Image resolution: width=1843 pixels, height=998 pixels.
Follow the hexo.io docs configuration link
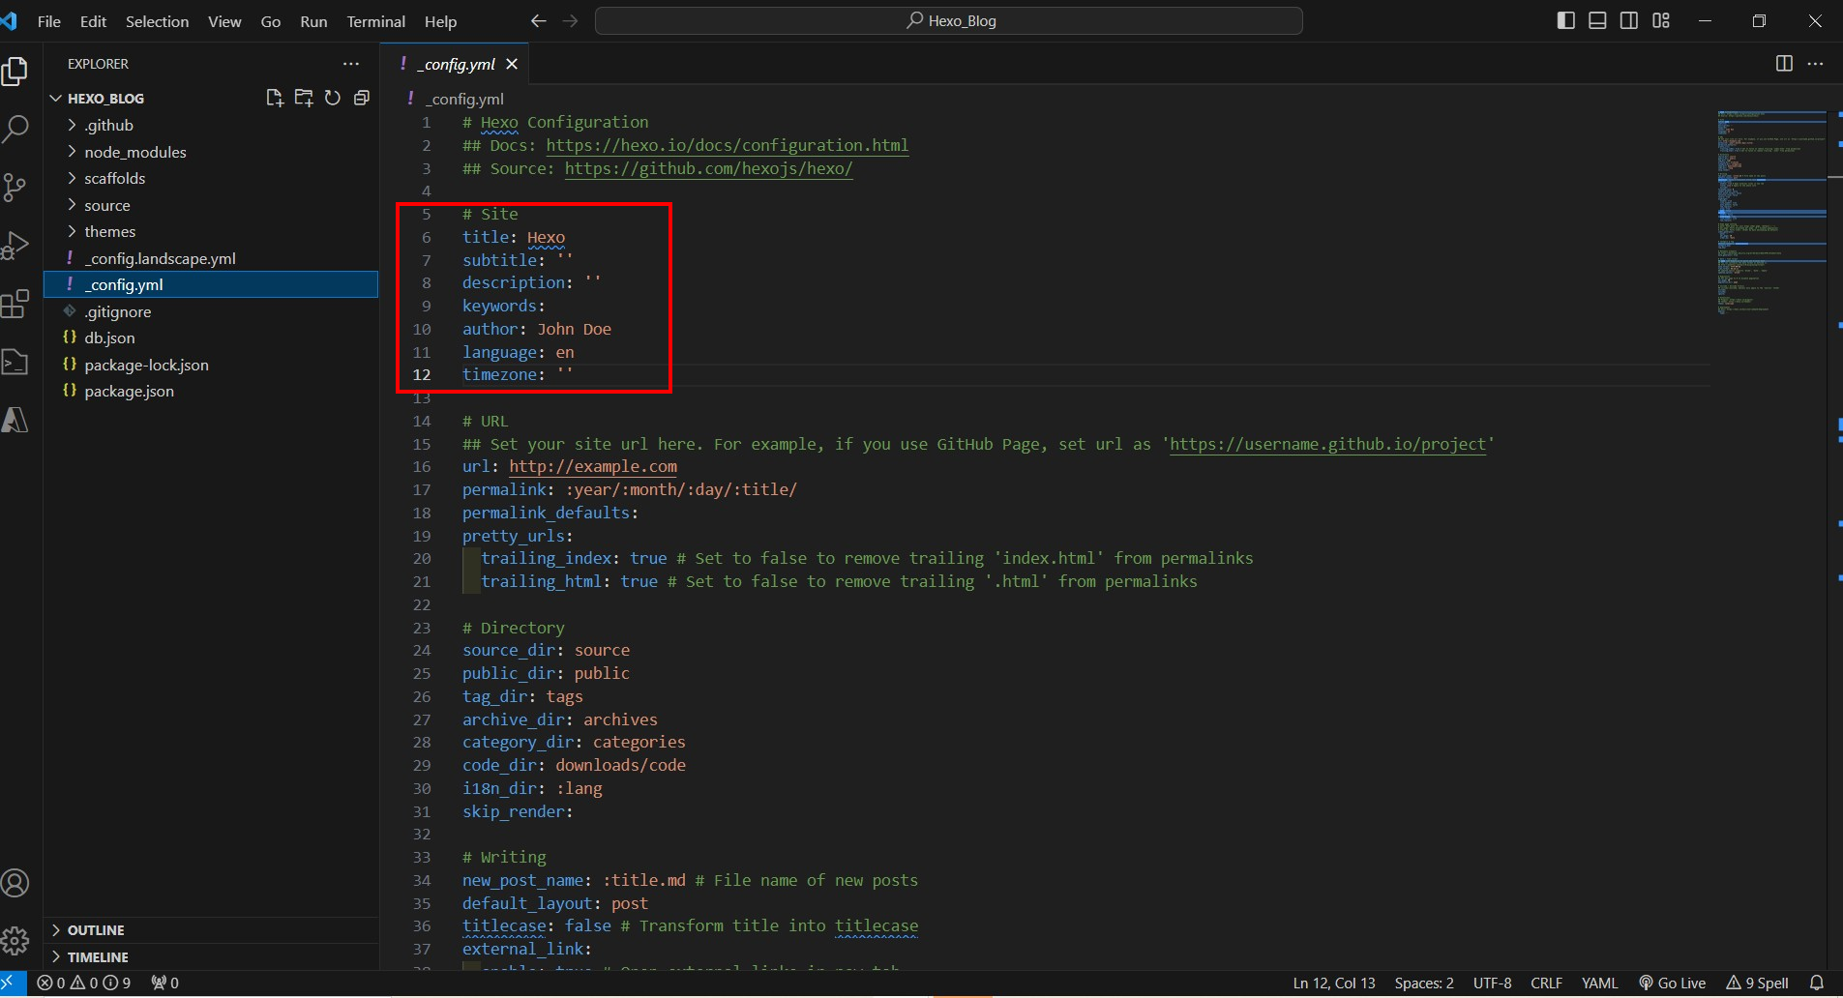tap(728, 145)
